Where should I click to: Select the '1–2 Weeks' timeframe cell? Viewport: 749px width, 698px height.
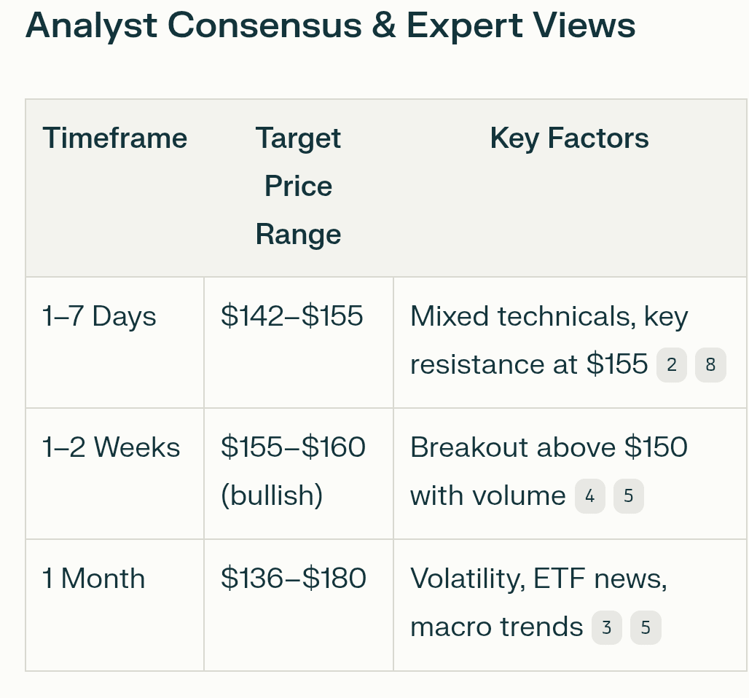111,447
